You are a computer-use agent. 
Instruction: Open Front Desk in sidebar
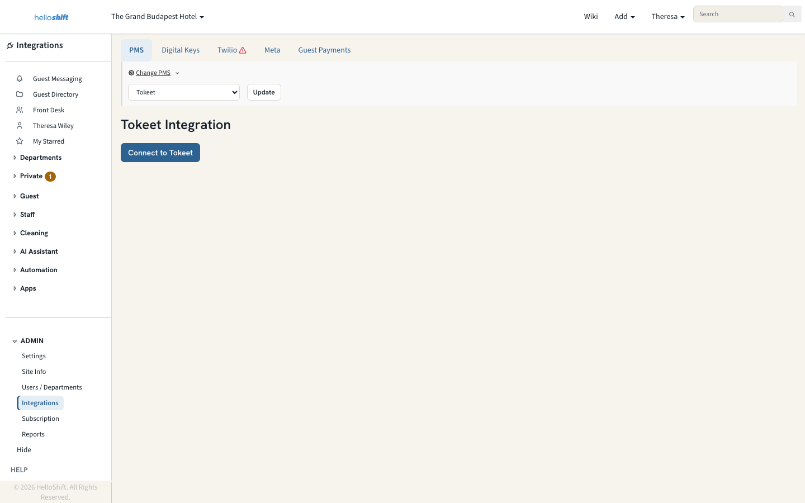49,110
